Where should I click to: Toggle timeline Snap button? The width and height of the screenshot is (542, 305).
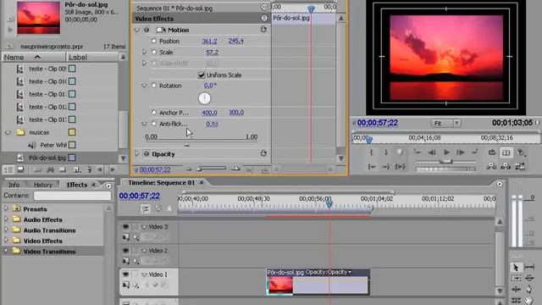pyautogui.click(x=145, y=208)
